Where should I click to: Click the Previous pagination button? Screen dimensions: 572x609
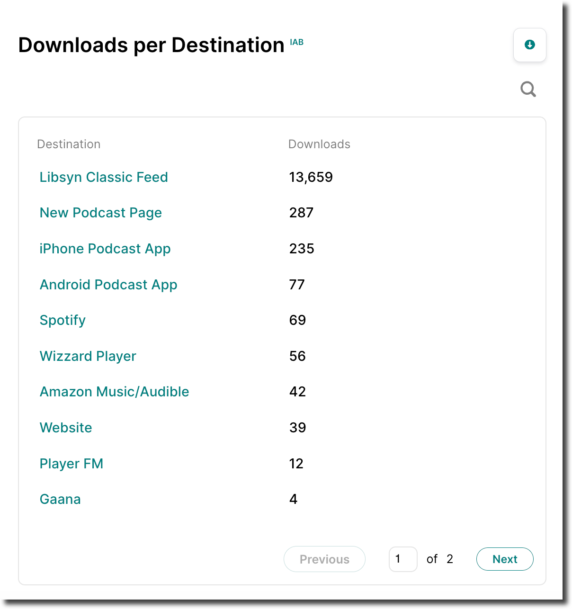(x=324, y=559)
